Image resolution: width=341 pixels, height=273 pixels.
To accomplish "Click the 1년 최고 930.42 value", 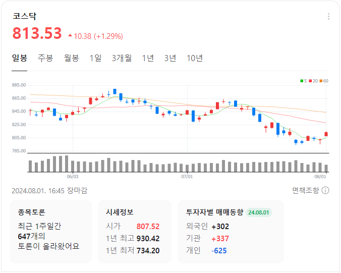I will click(148, 239).
